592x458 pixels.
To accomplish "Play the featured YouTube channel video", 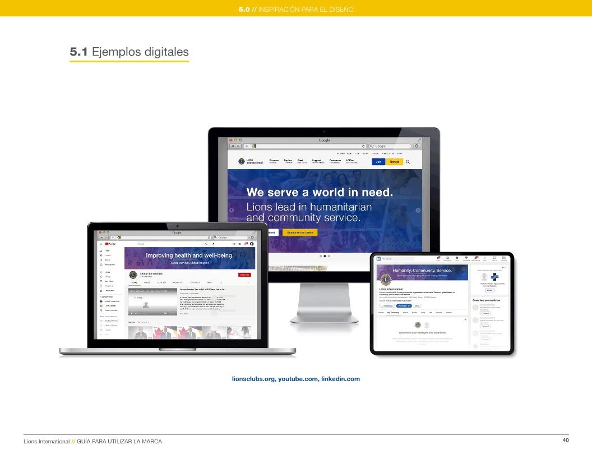I will [x=132, y=314].
